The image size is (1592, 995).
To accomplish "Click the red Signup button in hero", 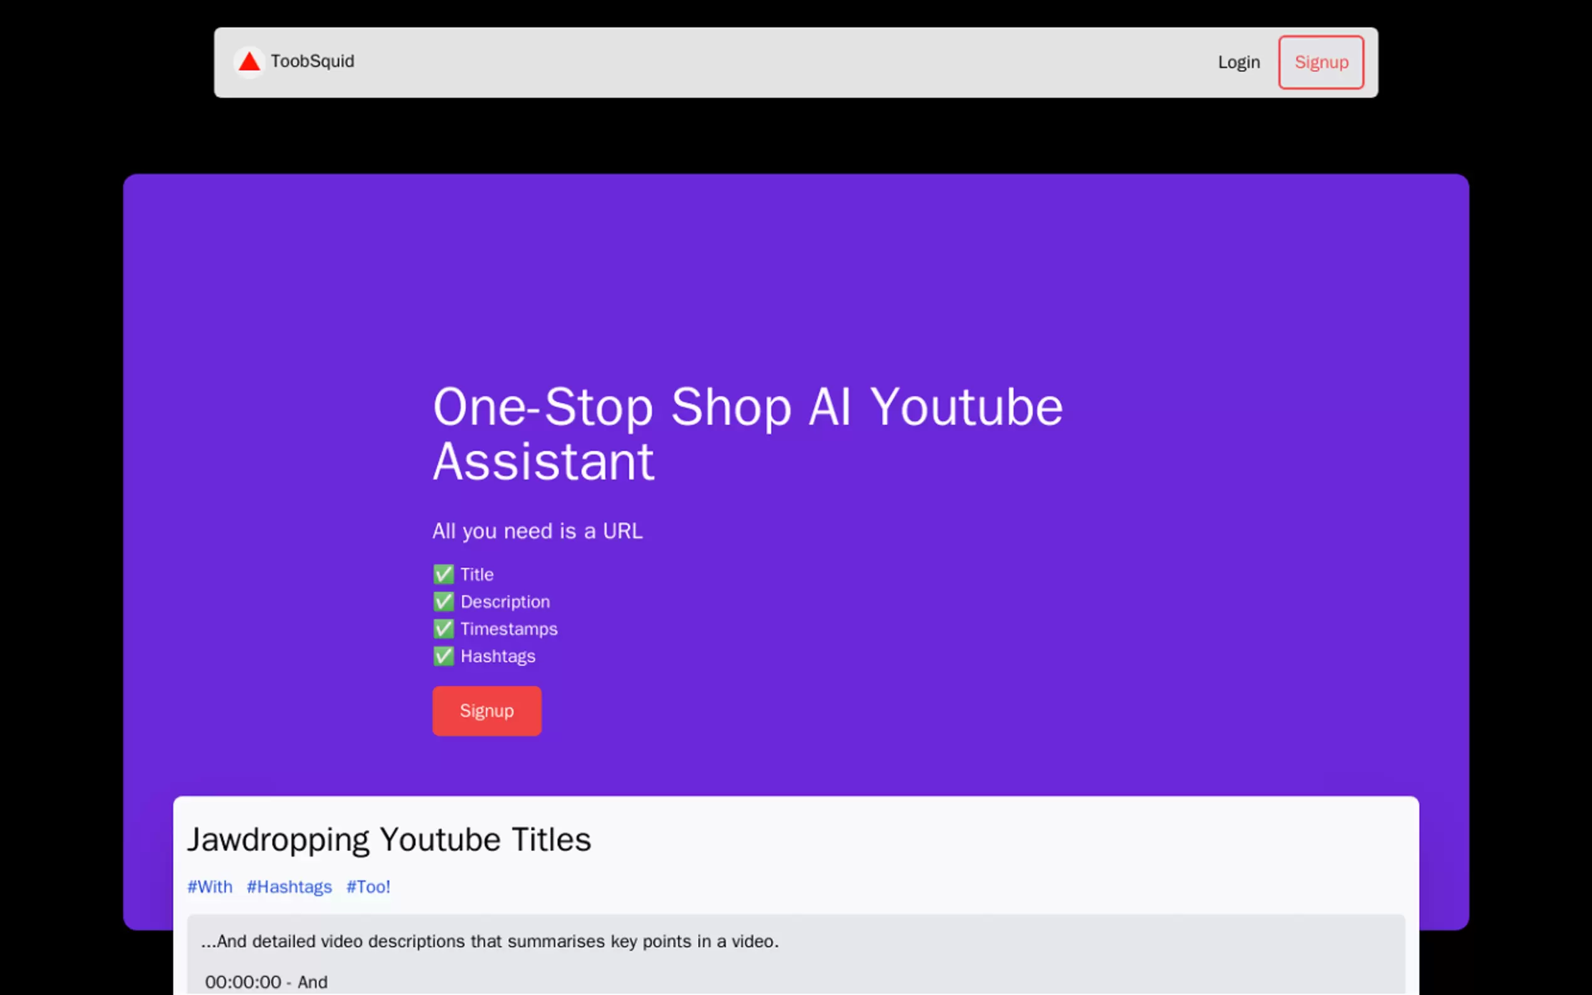I will 486,711.
